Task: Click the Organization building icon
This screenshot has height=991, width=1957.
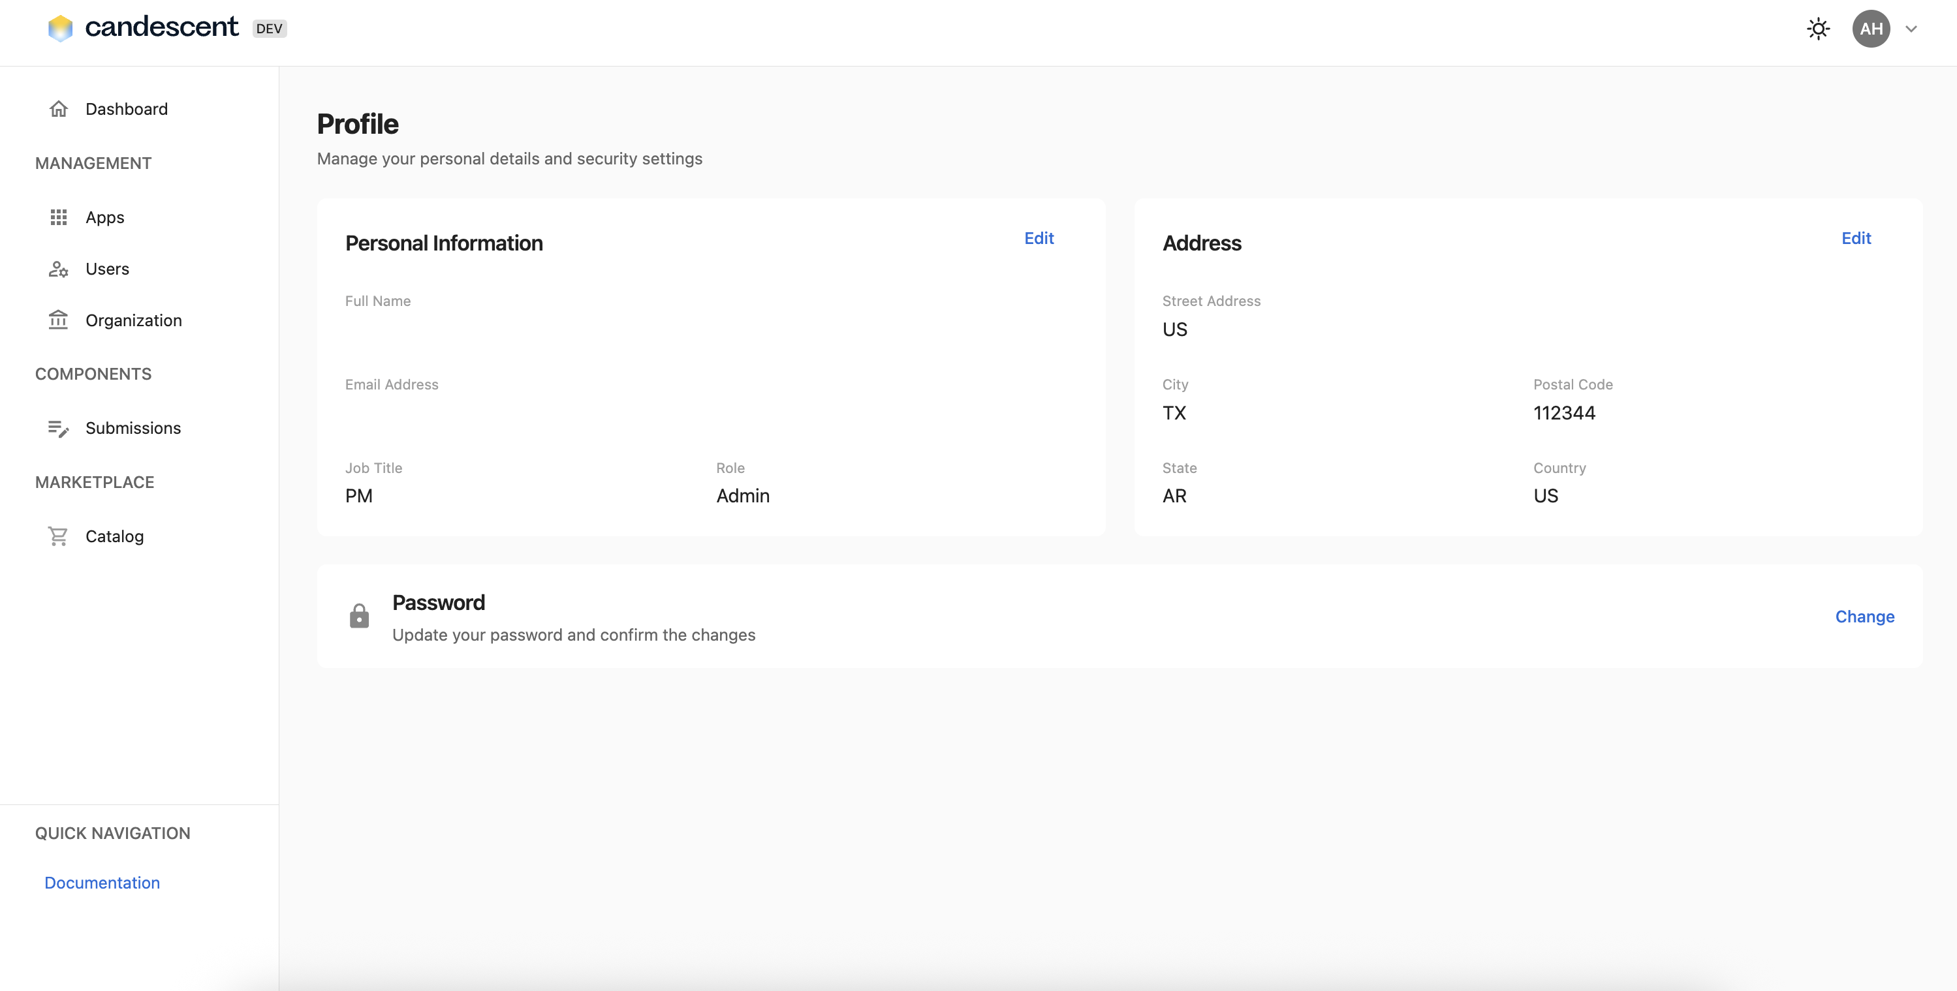Action: (59, 320)
